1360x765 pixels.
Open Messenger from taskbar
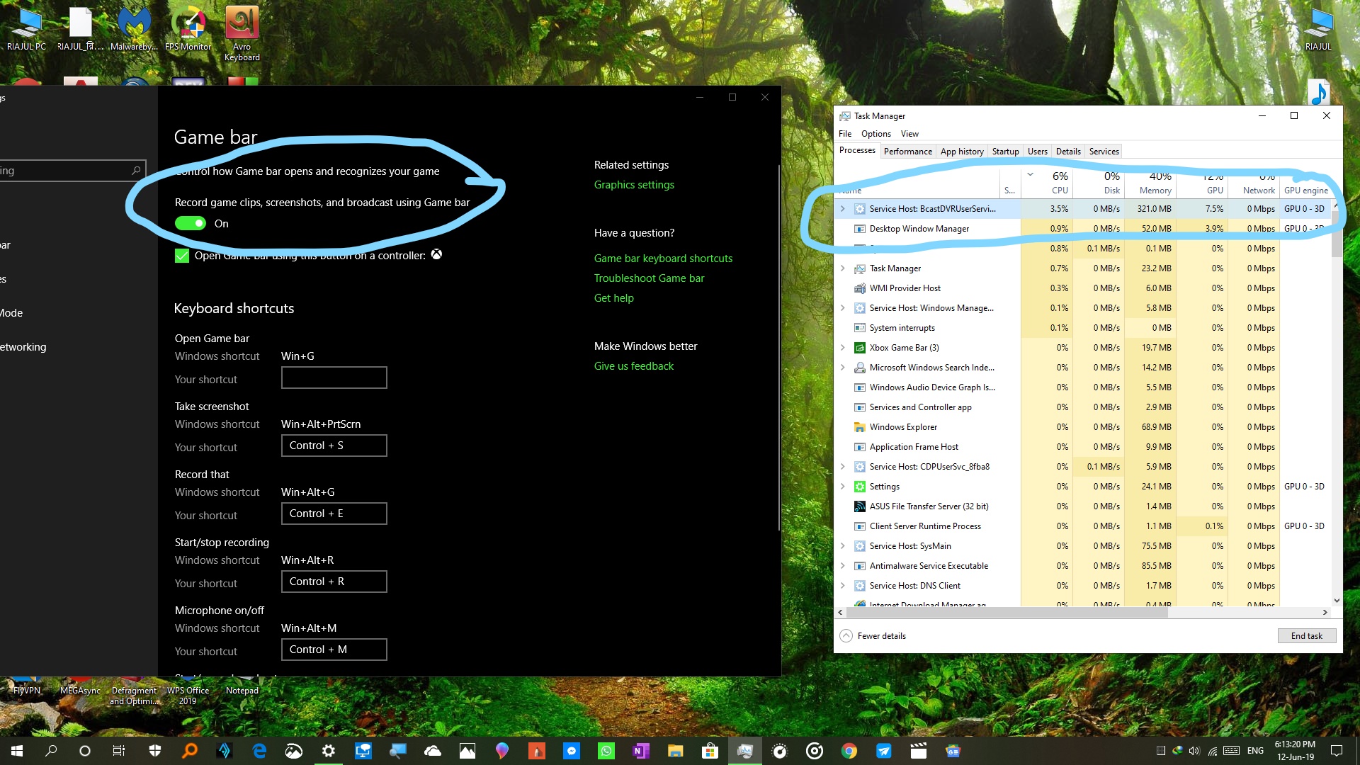click(x=572, y=751)
